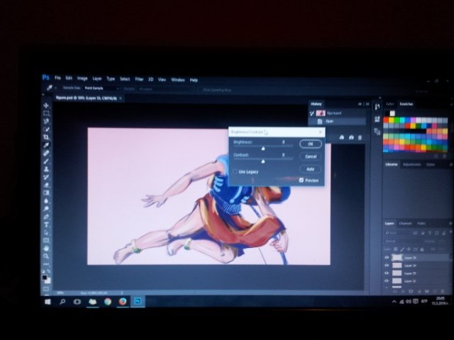This screenshot has height=340, width=454.
Task: Hide Layer 32 with eye icon
Action: click(x=387, y=280)
